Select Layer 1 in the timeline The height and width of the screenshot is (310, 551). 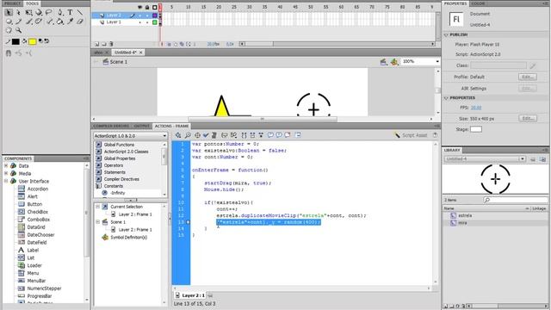click(114, 22)
